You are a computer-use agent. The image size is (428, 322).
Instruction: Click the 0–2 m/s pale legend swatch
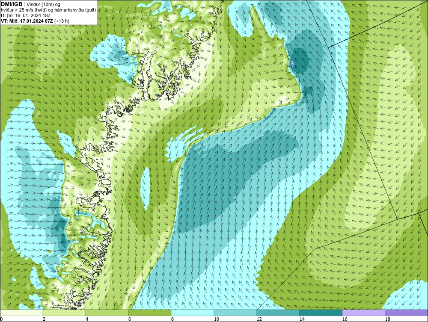21,313
